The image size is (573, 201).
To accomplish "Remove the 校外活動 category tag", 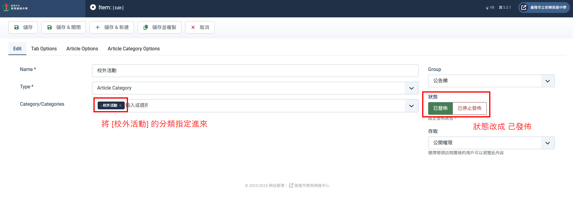I will point(120,105).
